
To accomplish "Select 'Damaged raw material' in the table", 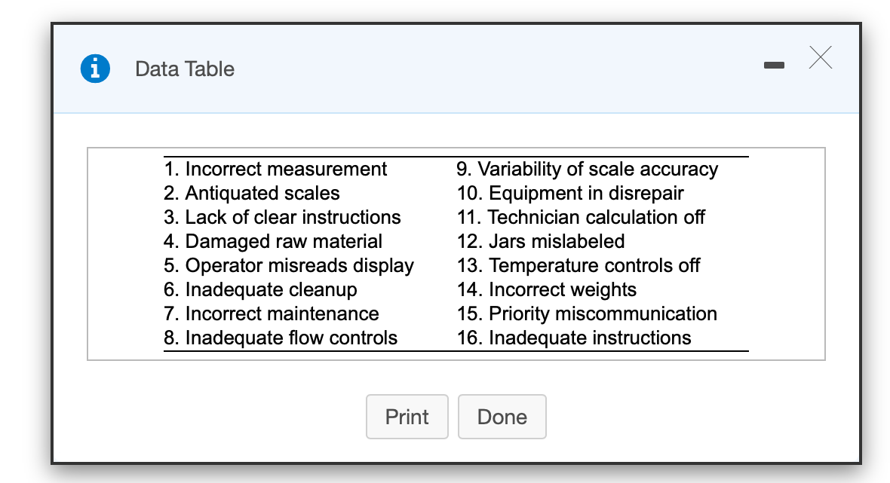I will (272, 241).
